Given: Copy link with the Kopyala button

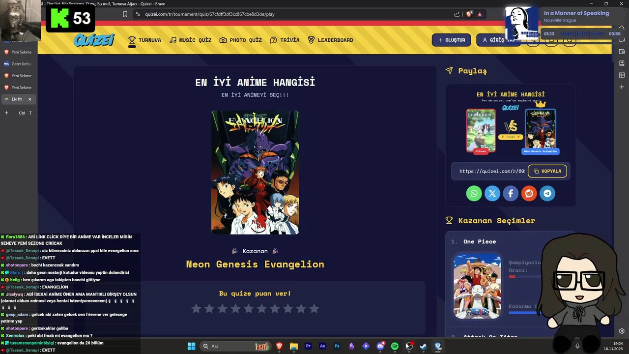Looking at the screenshot, I should (x=547, y=171).
